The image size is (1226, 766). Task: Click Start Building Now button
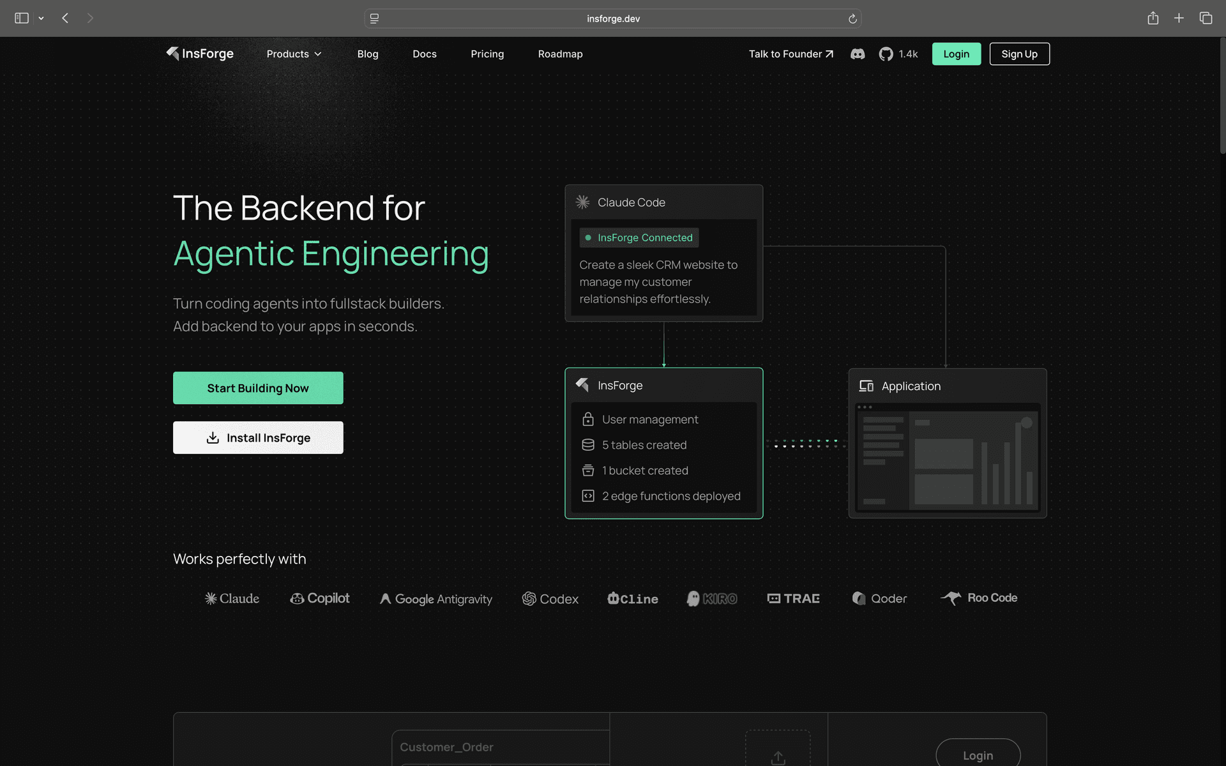coord(258,388)
